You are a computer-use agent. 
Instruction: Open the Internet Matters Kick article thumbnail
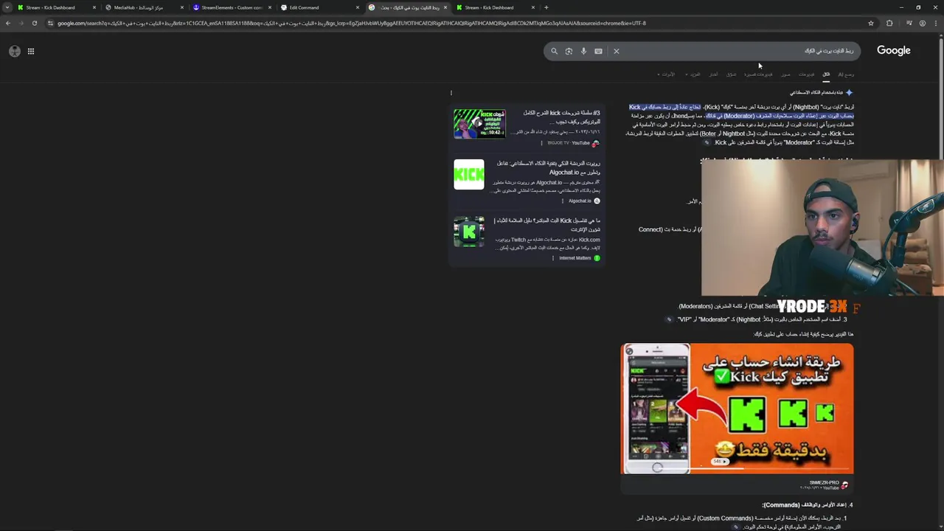click(x=469, y=232)
